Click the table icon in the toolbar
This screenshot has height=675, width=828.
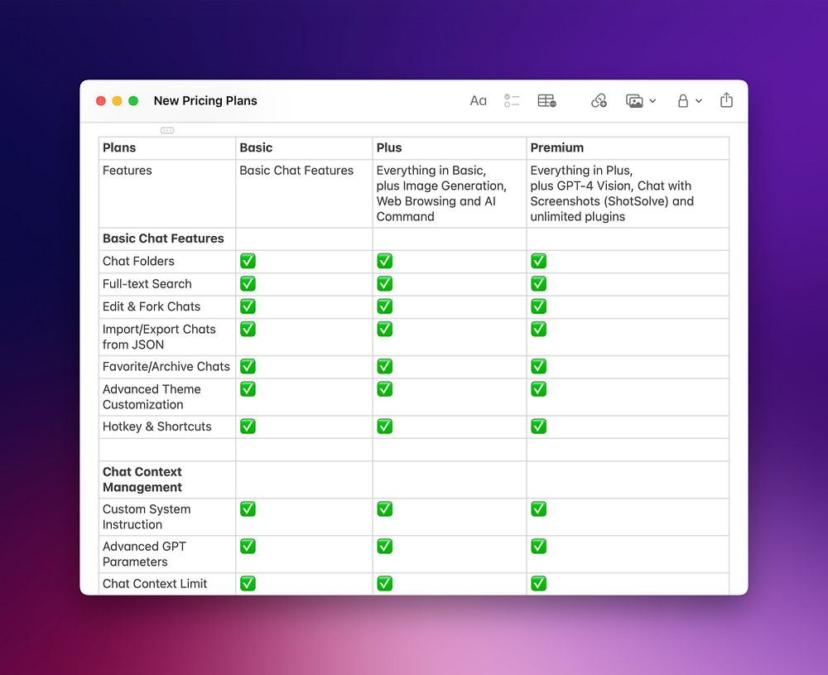[x=546, y=101]
